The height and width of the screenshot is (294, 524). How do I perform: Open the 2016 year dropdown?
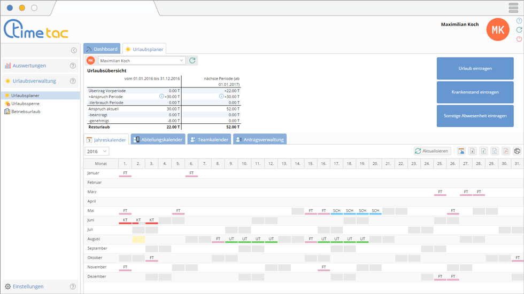[x=97, y=152]
